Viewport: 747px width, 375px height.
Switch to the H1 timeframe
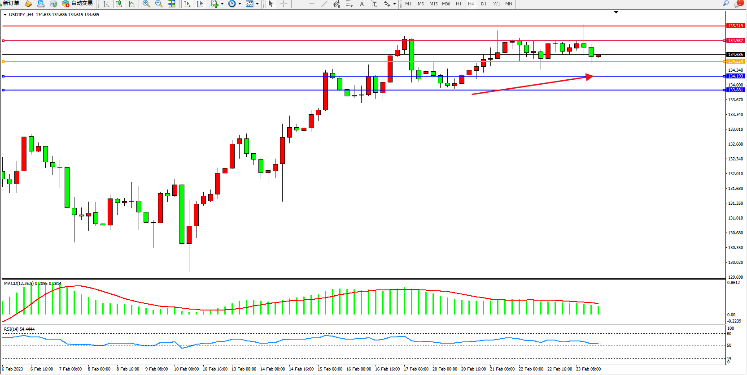click(x=459, y=4)
